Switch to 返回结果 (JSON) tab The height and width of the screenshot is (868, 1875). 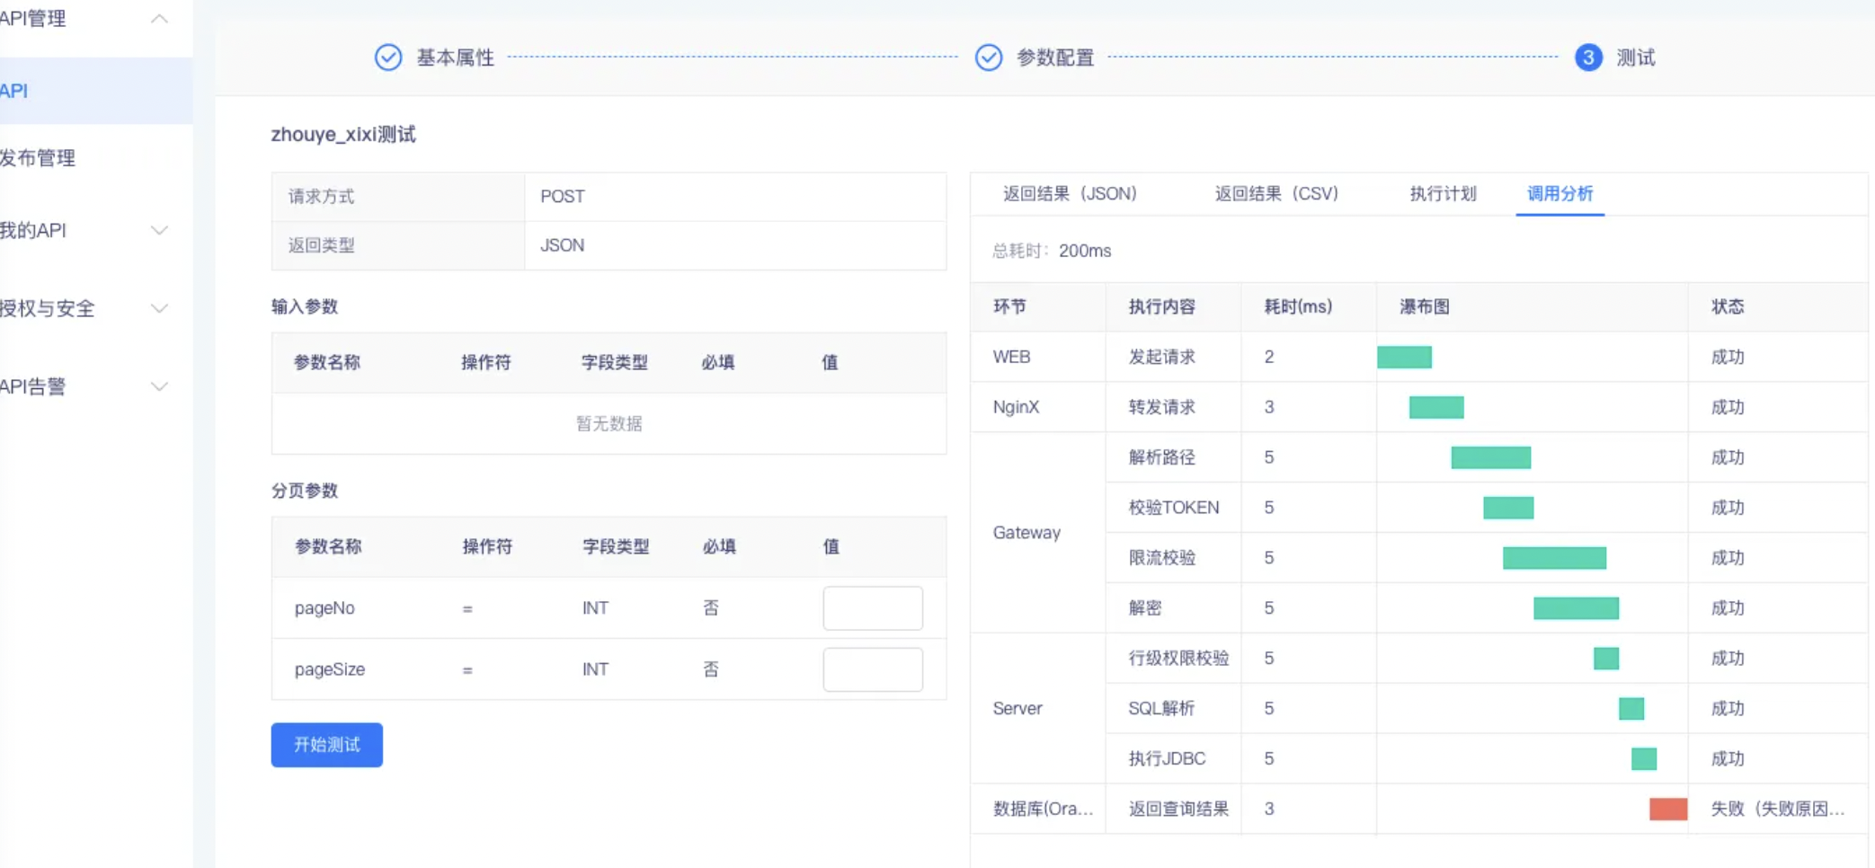[1070, 193]
